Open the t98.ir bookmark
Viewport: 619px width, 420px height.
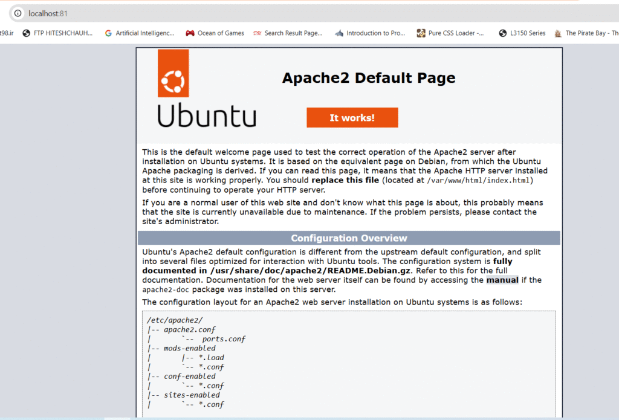coord(7,33)
